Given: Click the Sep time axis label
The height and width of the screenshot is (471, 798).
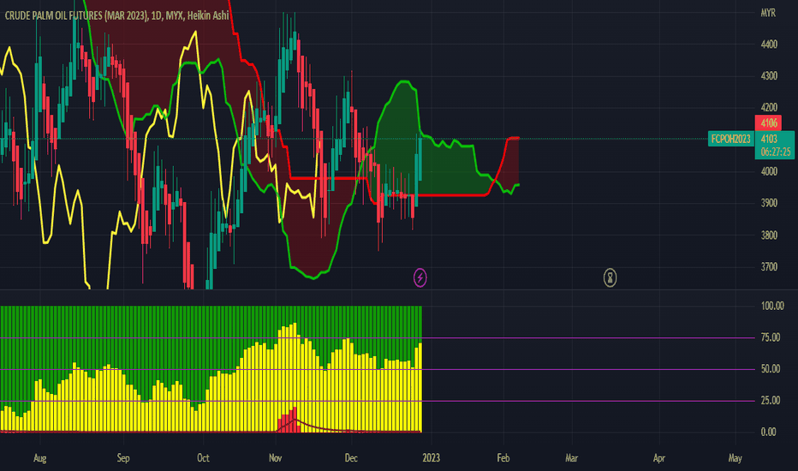Looking at the screenshot, I should 123,458.
